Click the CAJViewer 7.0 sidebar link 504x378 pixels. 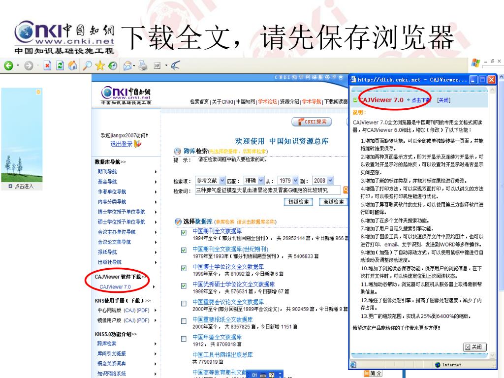tap(115, 287)
